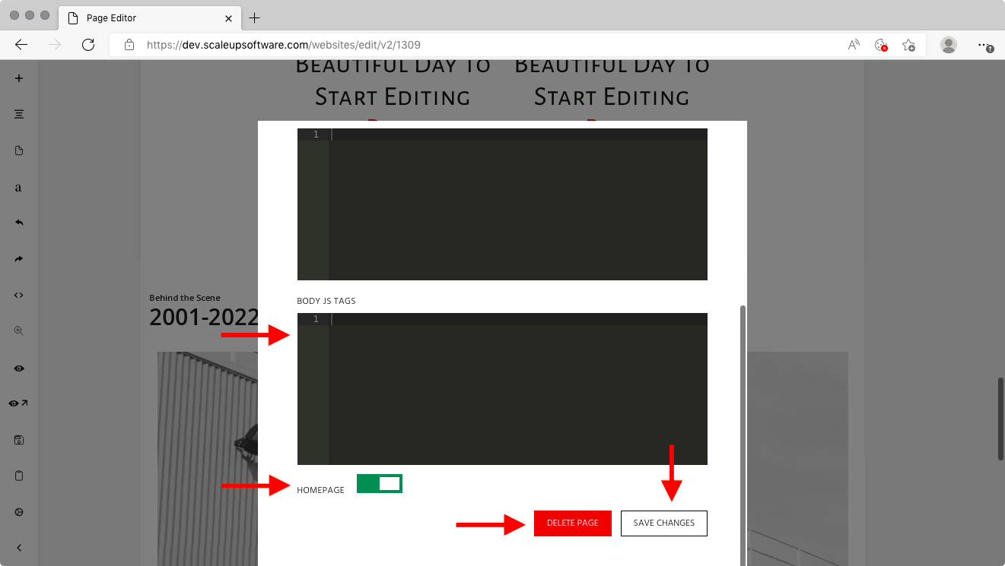
Task: Open the code view icon in sidebar
Action: point(19,295)
